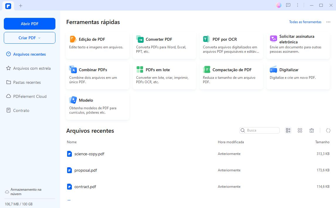
Task: Click the cloud storage usage bar
Action: tap(30, 199)
